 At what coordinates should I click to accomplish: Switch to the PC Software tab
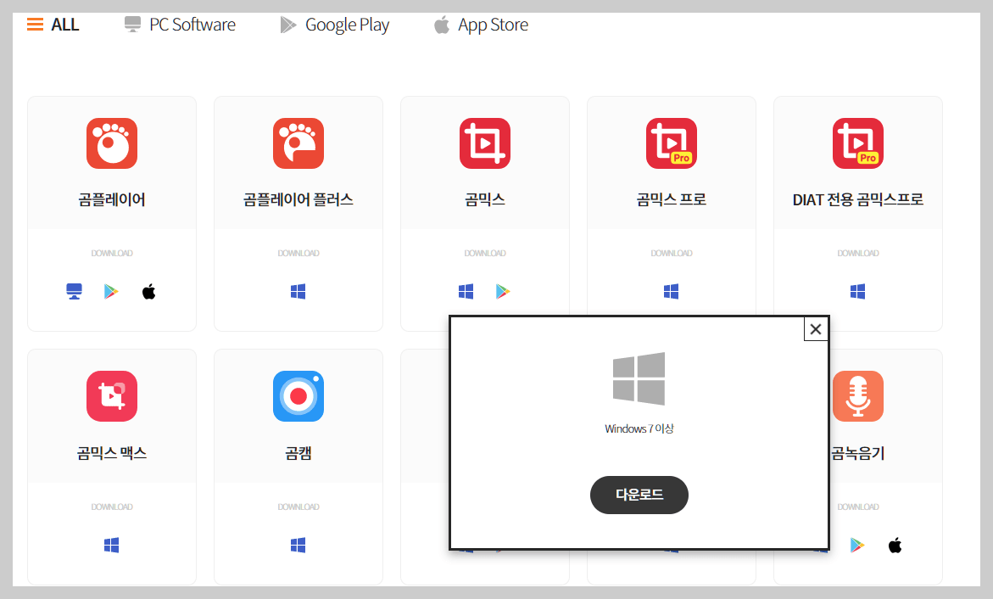(180, 25)
